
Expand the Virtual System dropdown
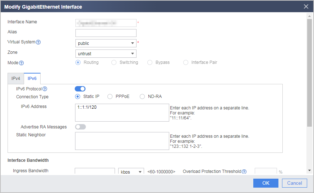(106, 43)
